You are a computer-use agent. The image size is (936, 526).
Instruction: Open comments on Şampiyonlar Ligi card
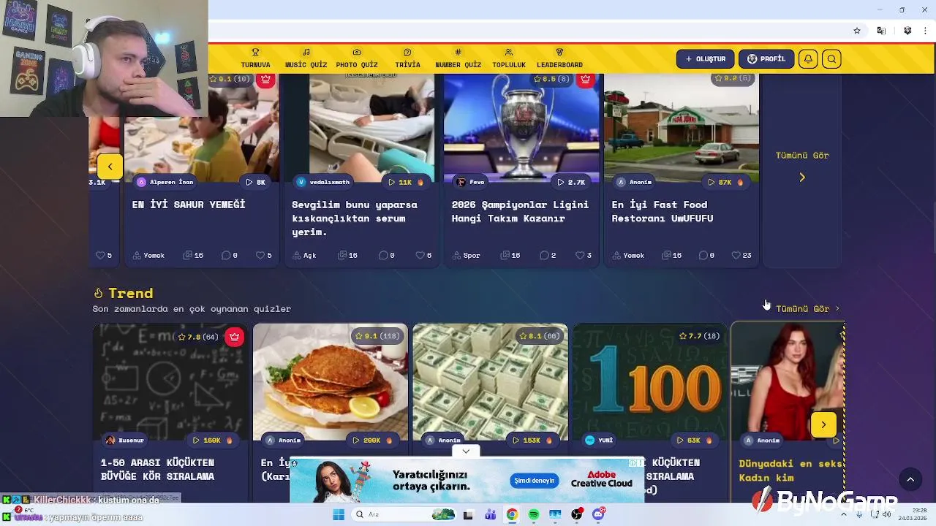click(548, 256)
